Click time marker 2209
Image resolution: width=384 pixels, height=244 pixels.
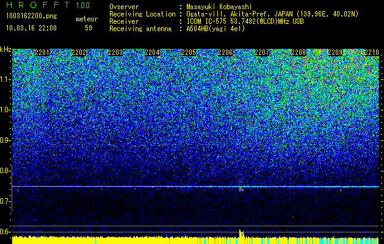(335, 52)
